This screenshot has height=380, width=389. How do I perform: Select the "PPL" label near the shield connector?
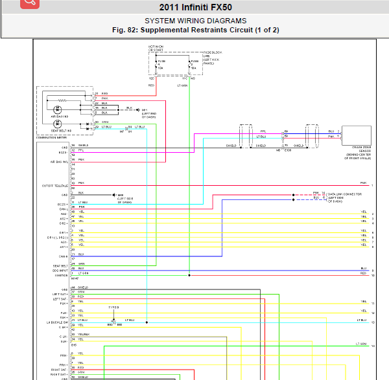263,131
